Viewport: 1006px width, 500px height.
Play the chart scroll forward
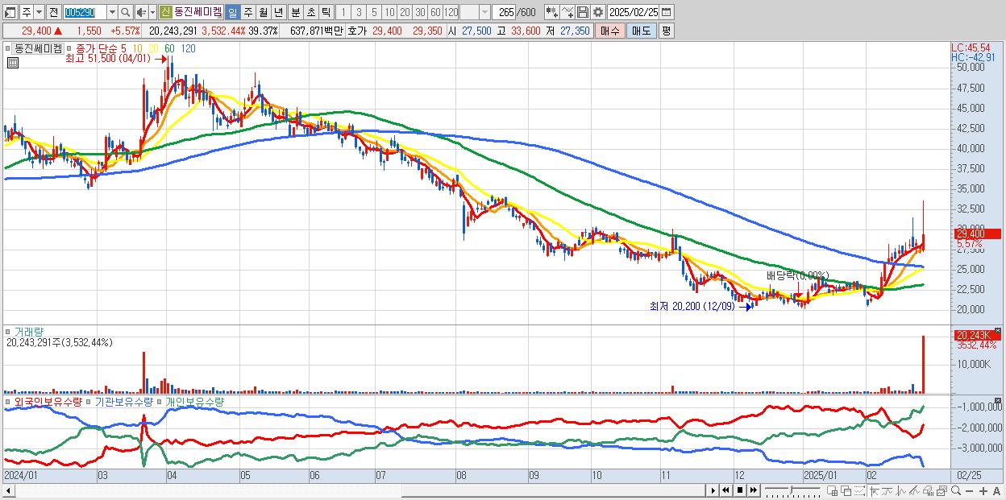pyautogui.click(x=713, y=490)
